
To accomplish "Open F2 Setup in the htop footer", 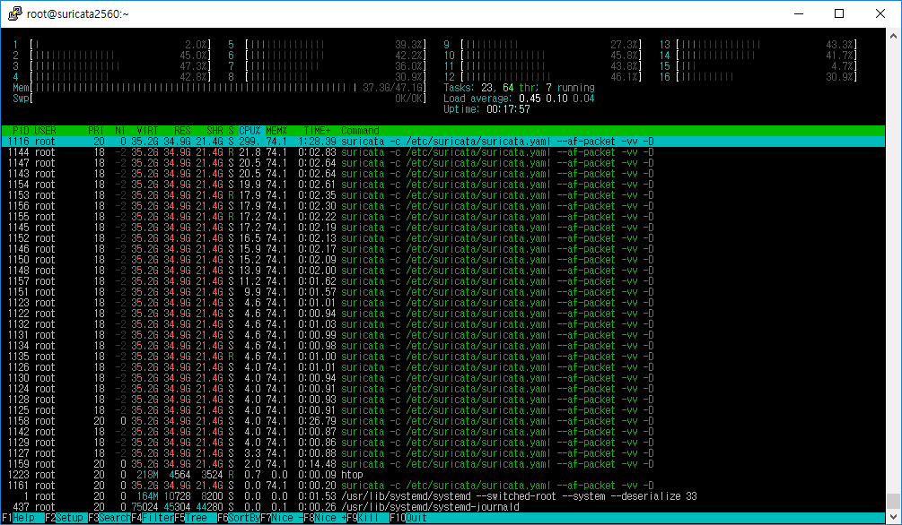I will (65, 518).
